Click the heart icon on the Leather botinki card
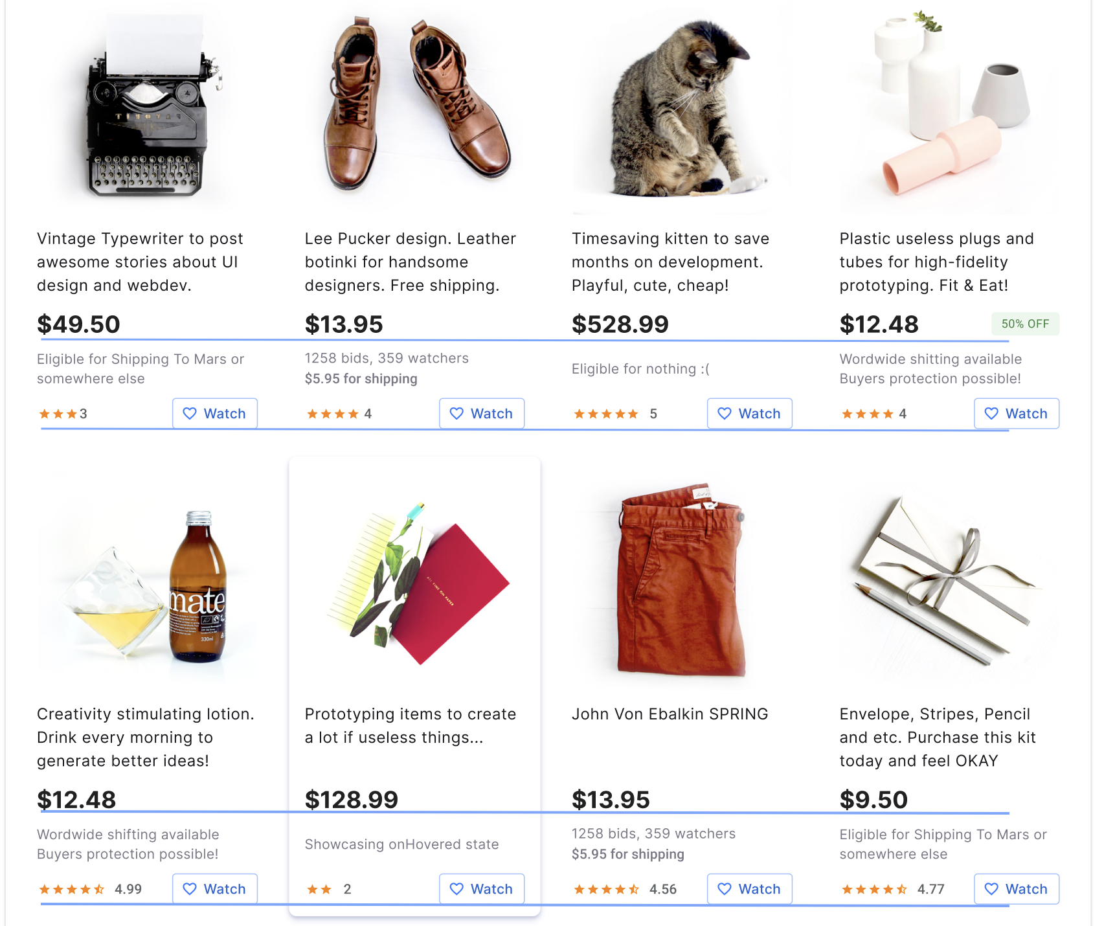Viewport: 1115px width, 926px height. point(456,414)
